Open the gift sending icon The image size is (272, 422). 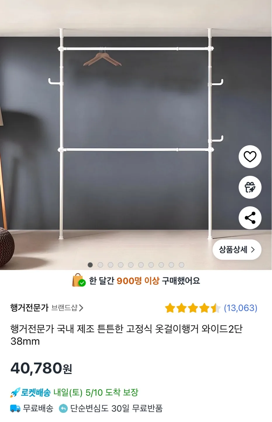pos(250,187)
